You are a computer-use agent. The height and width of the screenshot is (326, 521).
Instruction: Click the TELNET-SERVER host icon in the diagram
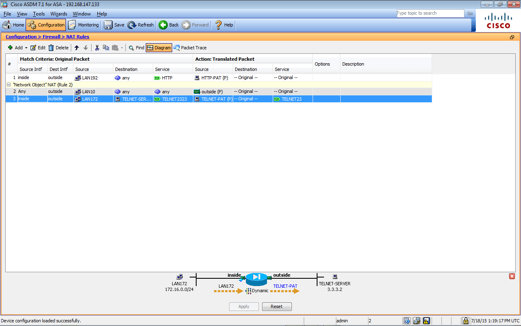[335, 276]
